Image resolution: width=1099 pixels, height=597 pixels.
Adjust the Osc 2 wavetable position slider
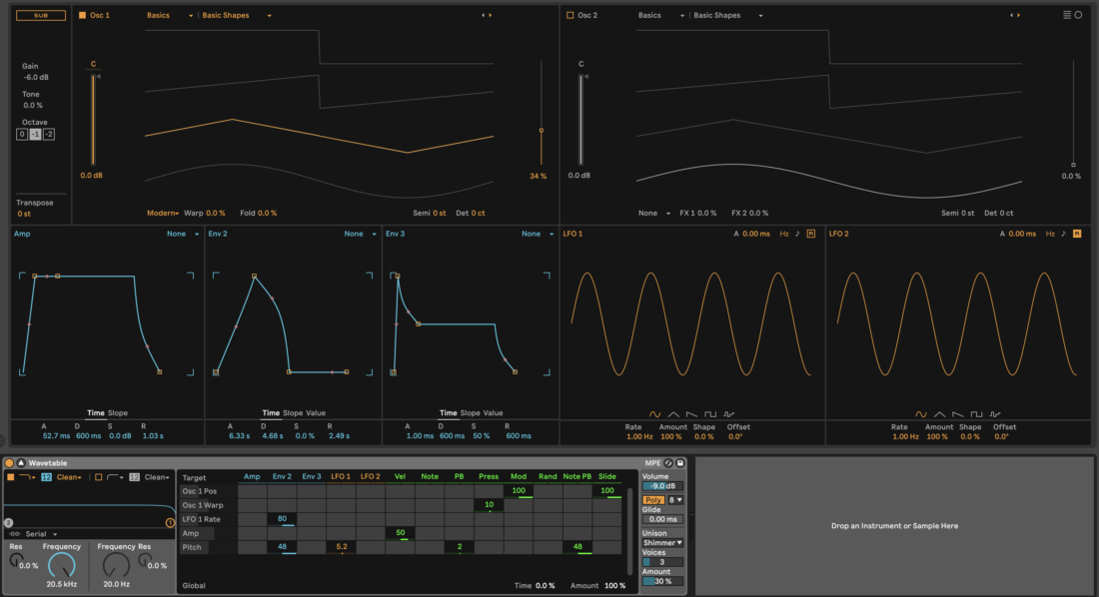pos(1073,113)
